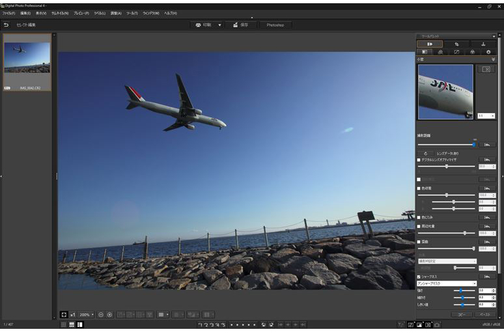Open the 表示(V) menu
The height and width of the screenshot is (336, 504).
coord(41,13)
